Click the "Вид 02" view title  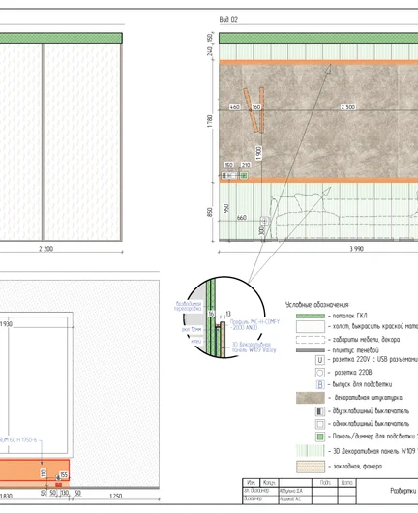[x=228, y=20]
